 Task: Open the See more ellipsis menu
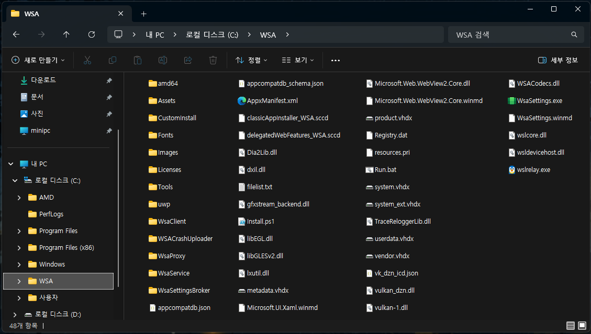[336, 60]
